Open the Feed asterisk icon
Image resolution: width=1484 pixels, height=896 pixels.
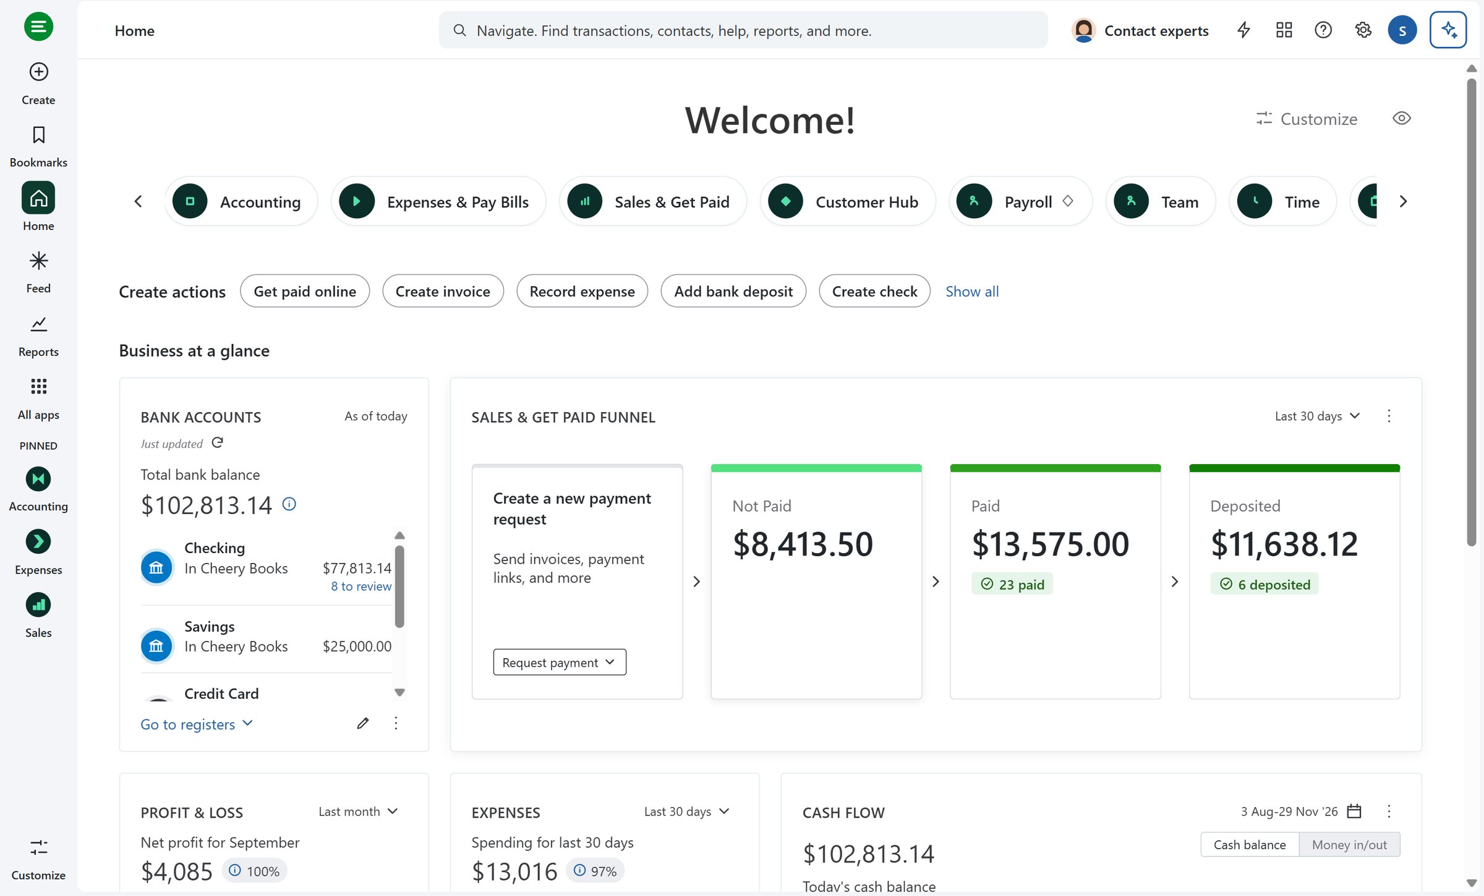coord(38,261)
